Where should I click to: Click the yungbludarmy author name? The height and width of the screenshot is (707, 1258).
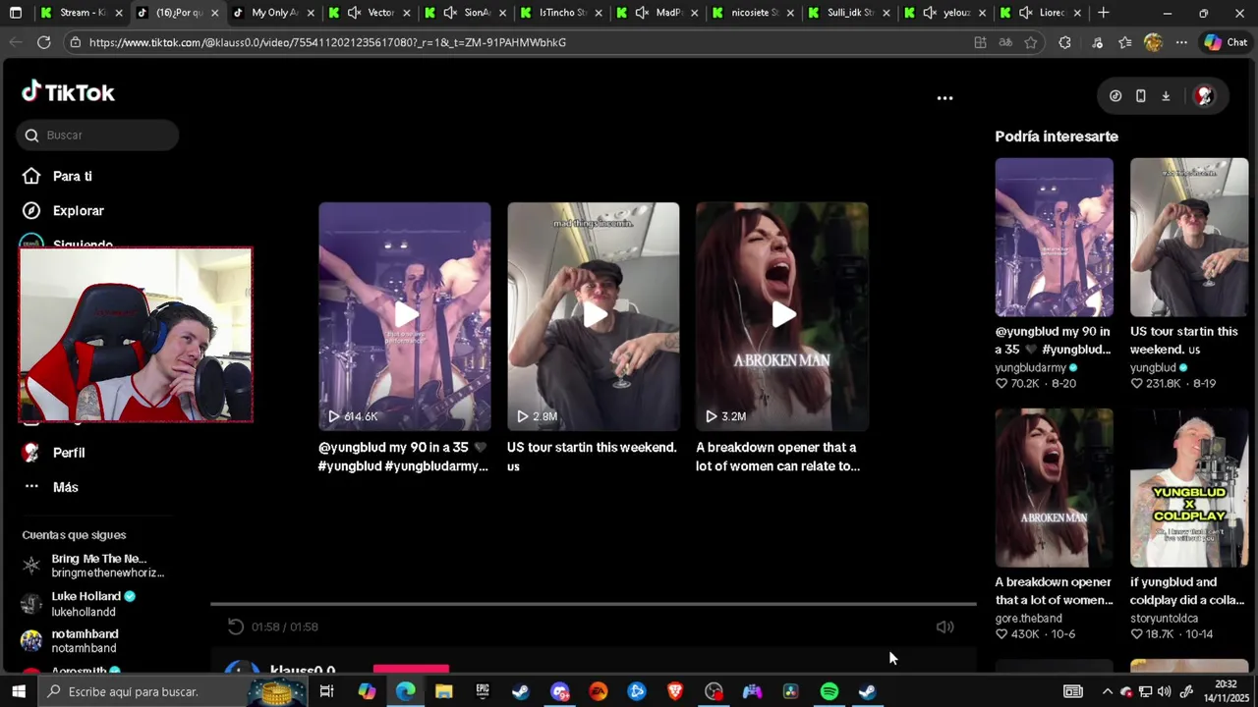pyautogui.click(x=1030, y=368)
